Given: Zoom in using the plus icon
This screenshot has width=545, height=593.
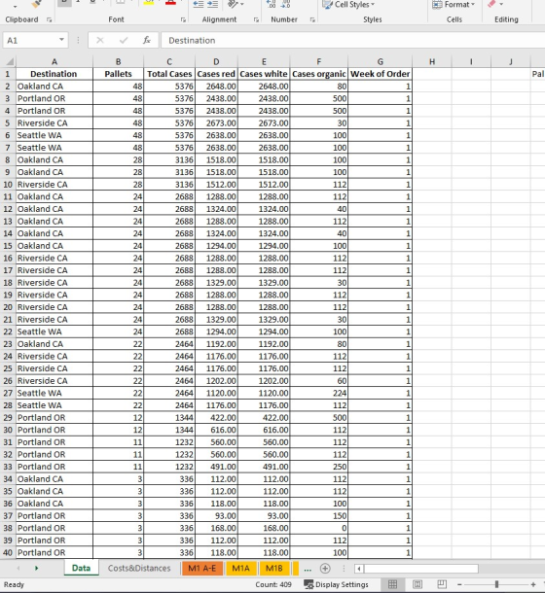Looking at the screenshot, I should (533, 584).
